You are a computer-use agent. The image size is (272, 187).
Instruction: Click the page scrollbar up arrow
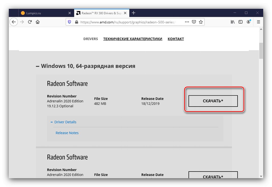pos(261,29)
